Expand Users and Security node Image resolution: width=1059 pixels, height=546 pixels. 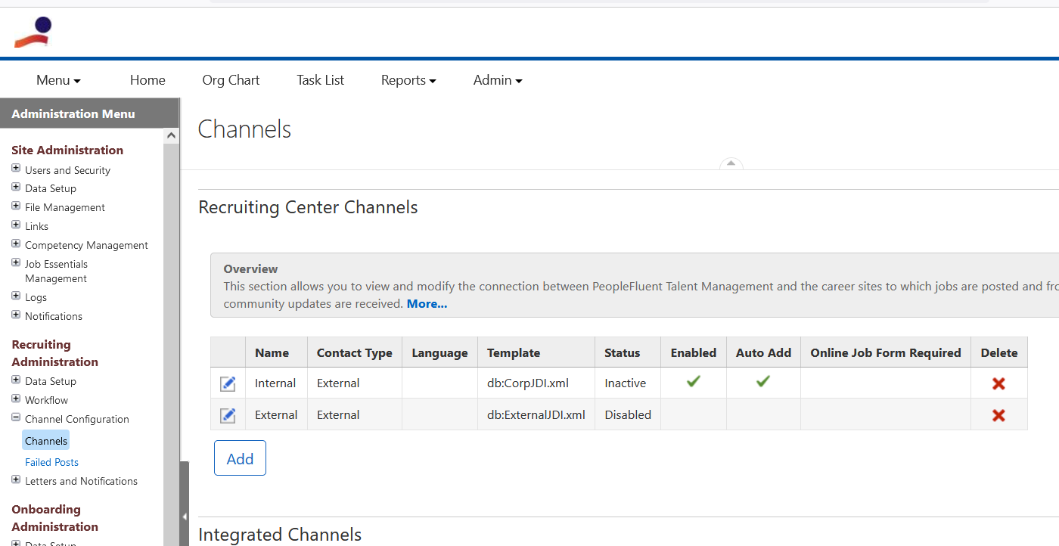coord(16,168)
